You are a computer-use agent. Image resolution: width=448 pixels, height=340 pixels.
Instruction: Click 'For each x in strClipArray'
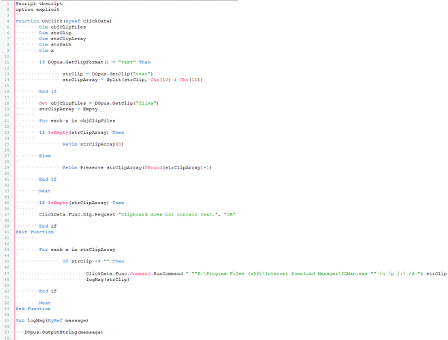click(x=77, y=250)
